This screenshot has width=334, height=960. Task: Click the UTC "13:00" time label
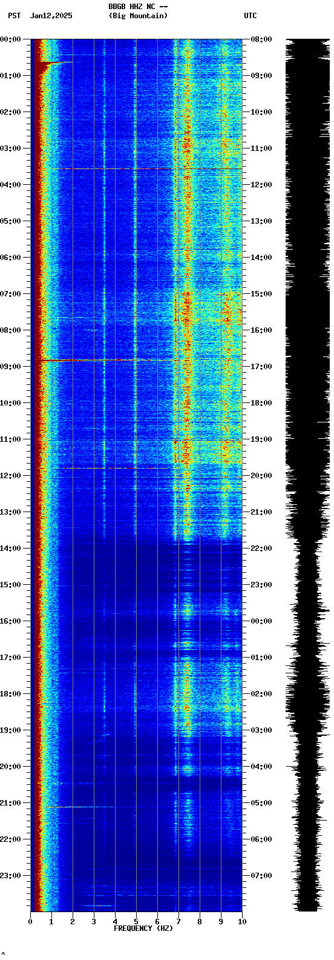[x=261, y=221]
